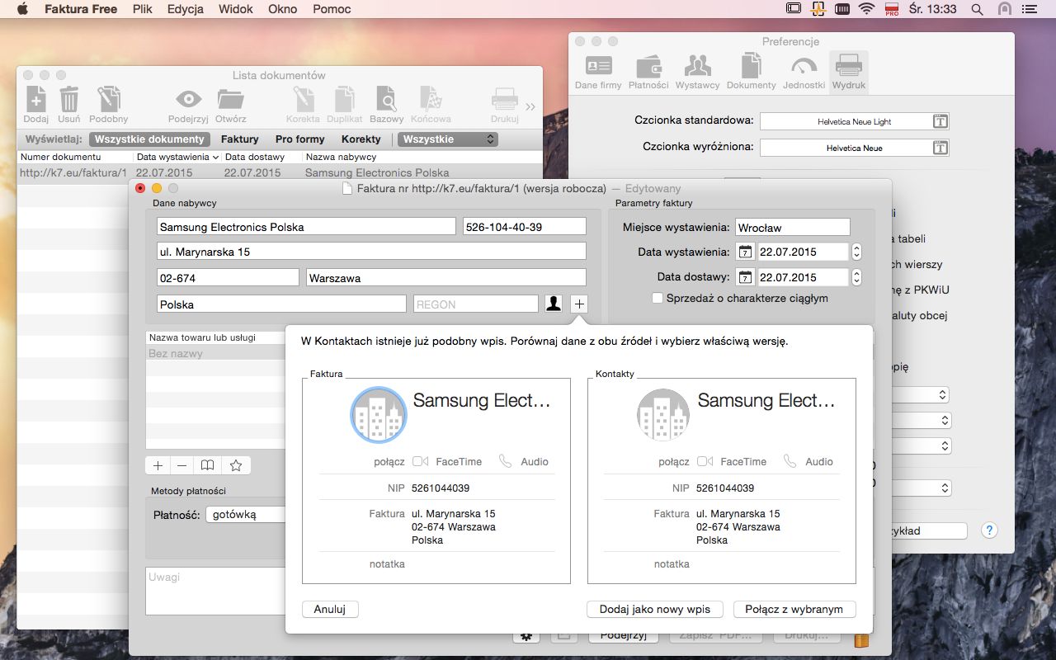Open the help button in Preferencje
The image size is (1056, 660).
(x=988, y=530)
